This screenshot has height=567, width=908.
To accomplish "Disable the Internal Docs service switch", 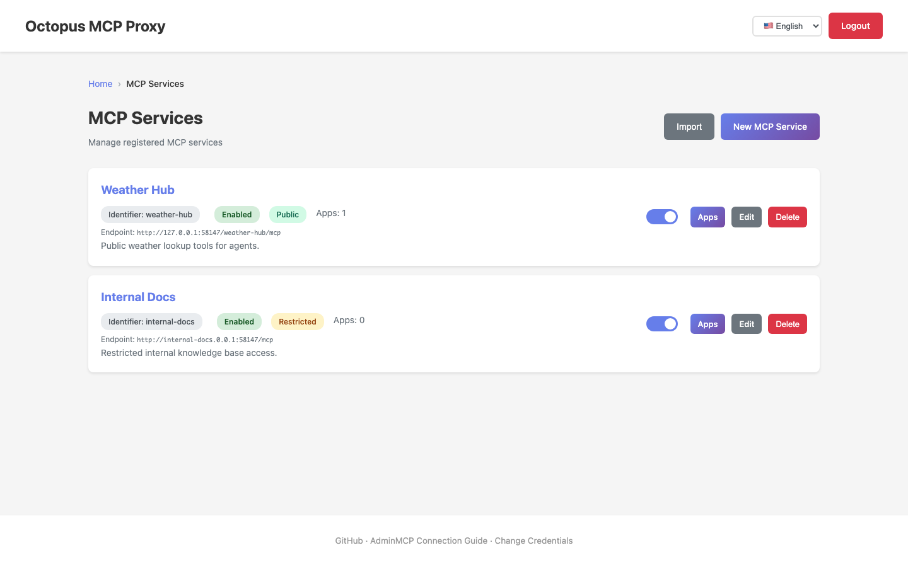I will pos(662,324).
